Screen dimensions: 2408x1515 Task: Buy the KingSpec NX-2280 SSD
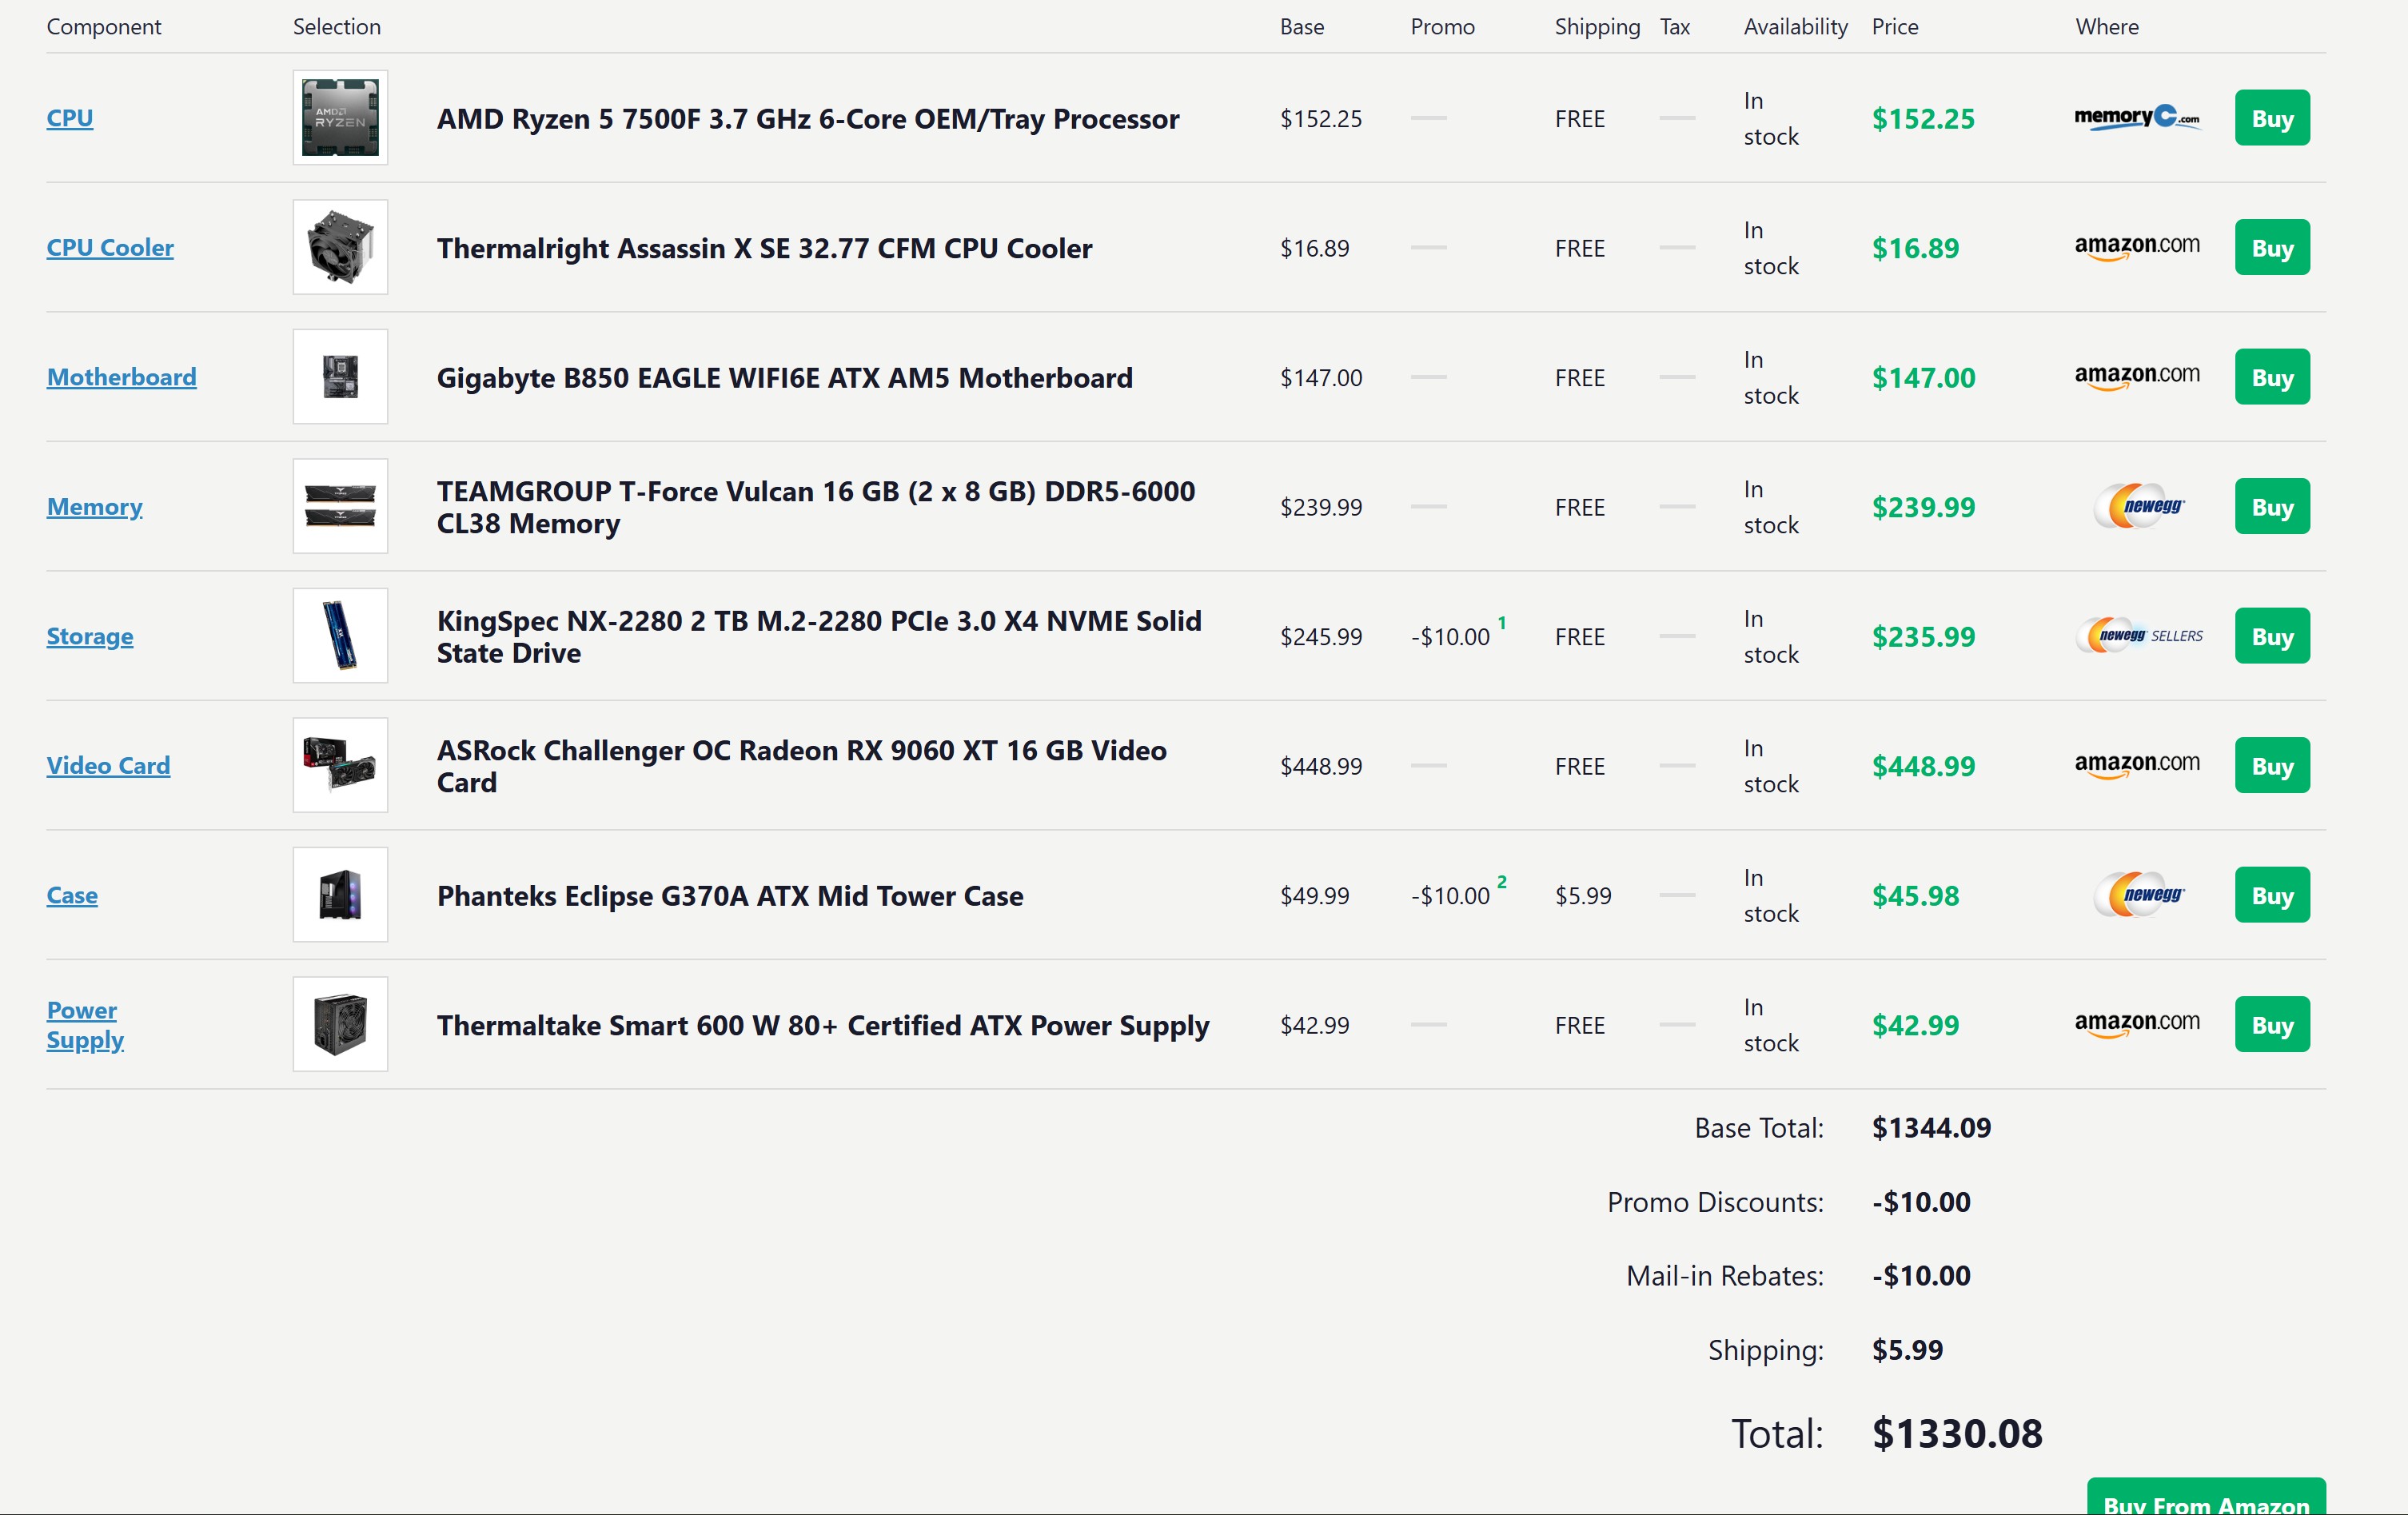(x=2272, y=636)
